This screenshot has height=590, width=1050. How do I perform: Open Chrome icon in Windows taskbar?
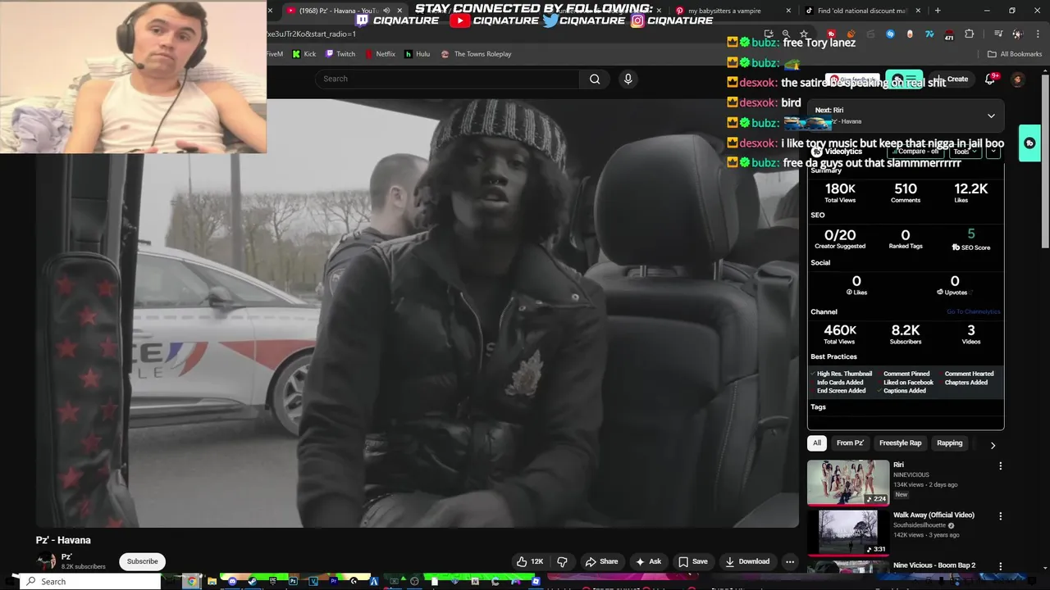coord(191,582)
